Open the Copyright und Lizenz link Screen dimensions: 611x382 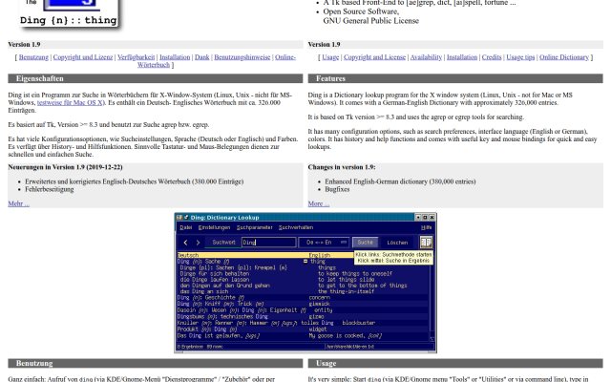coord(83,57)
